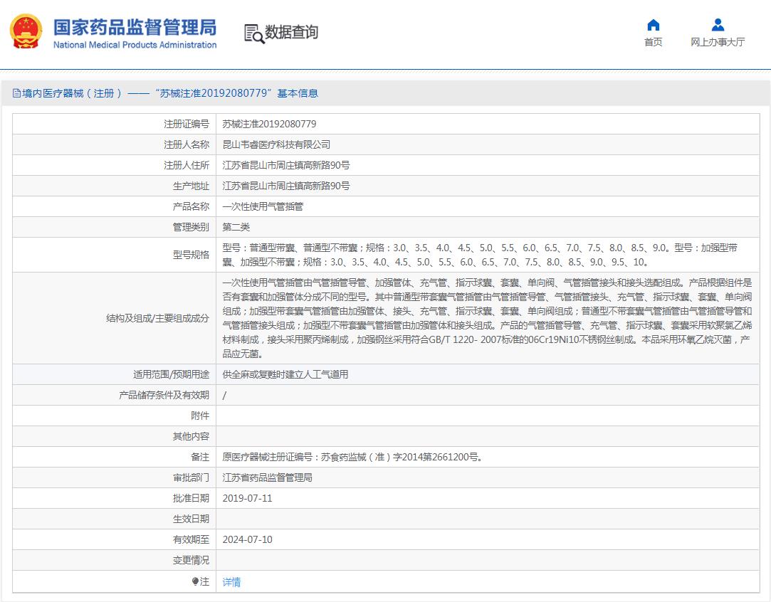Select the 数据查询 heading text

tap(291, 32)
